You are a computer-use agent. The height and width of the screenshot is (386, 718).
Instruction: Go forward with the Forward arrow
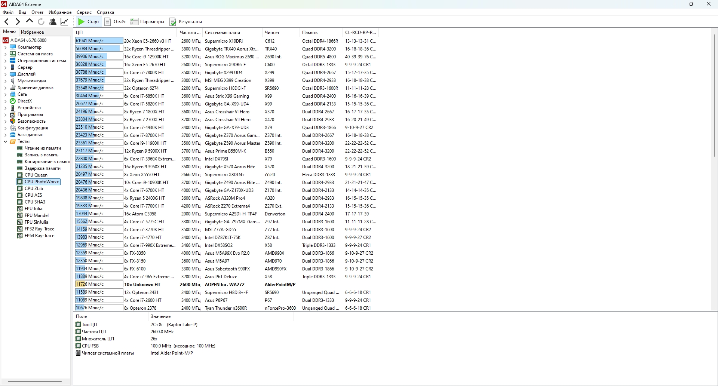click(x=18, y=22)
